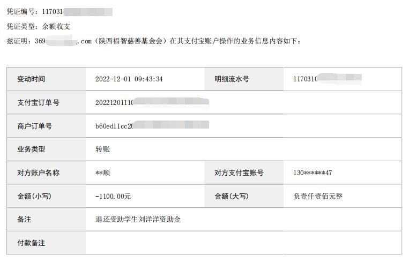Click the 金额(大写) label
The image size is (409, 263).
coord(232,196)
